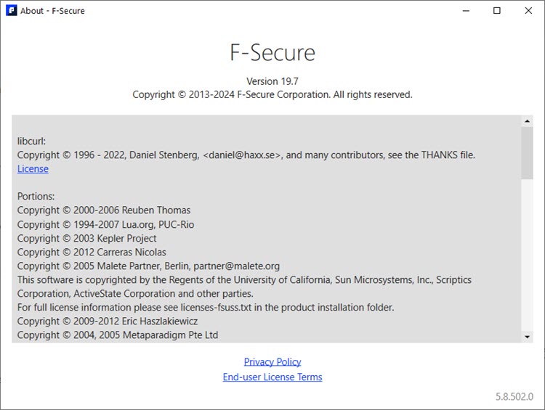Click the licenses-fsuss.txt information line
This screenshot has width=545, height=410.
pyautogui.click(x=206, y=308)
